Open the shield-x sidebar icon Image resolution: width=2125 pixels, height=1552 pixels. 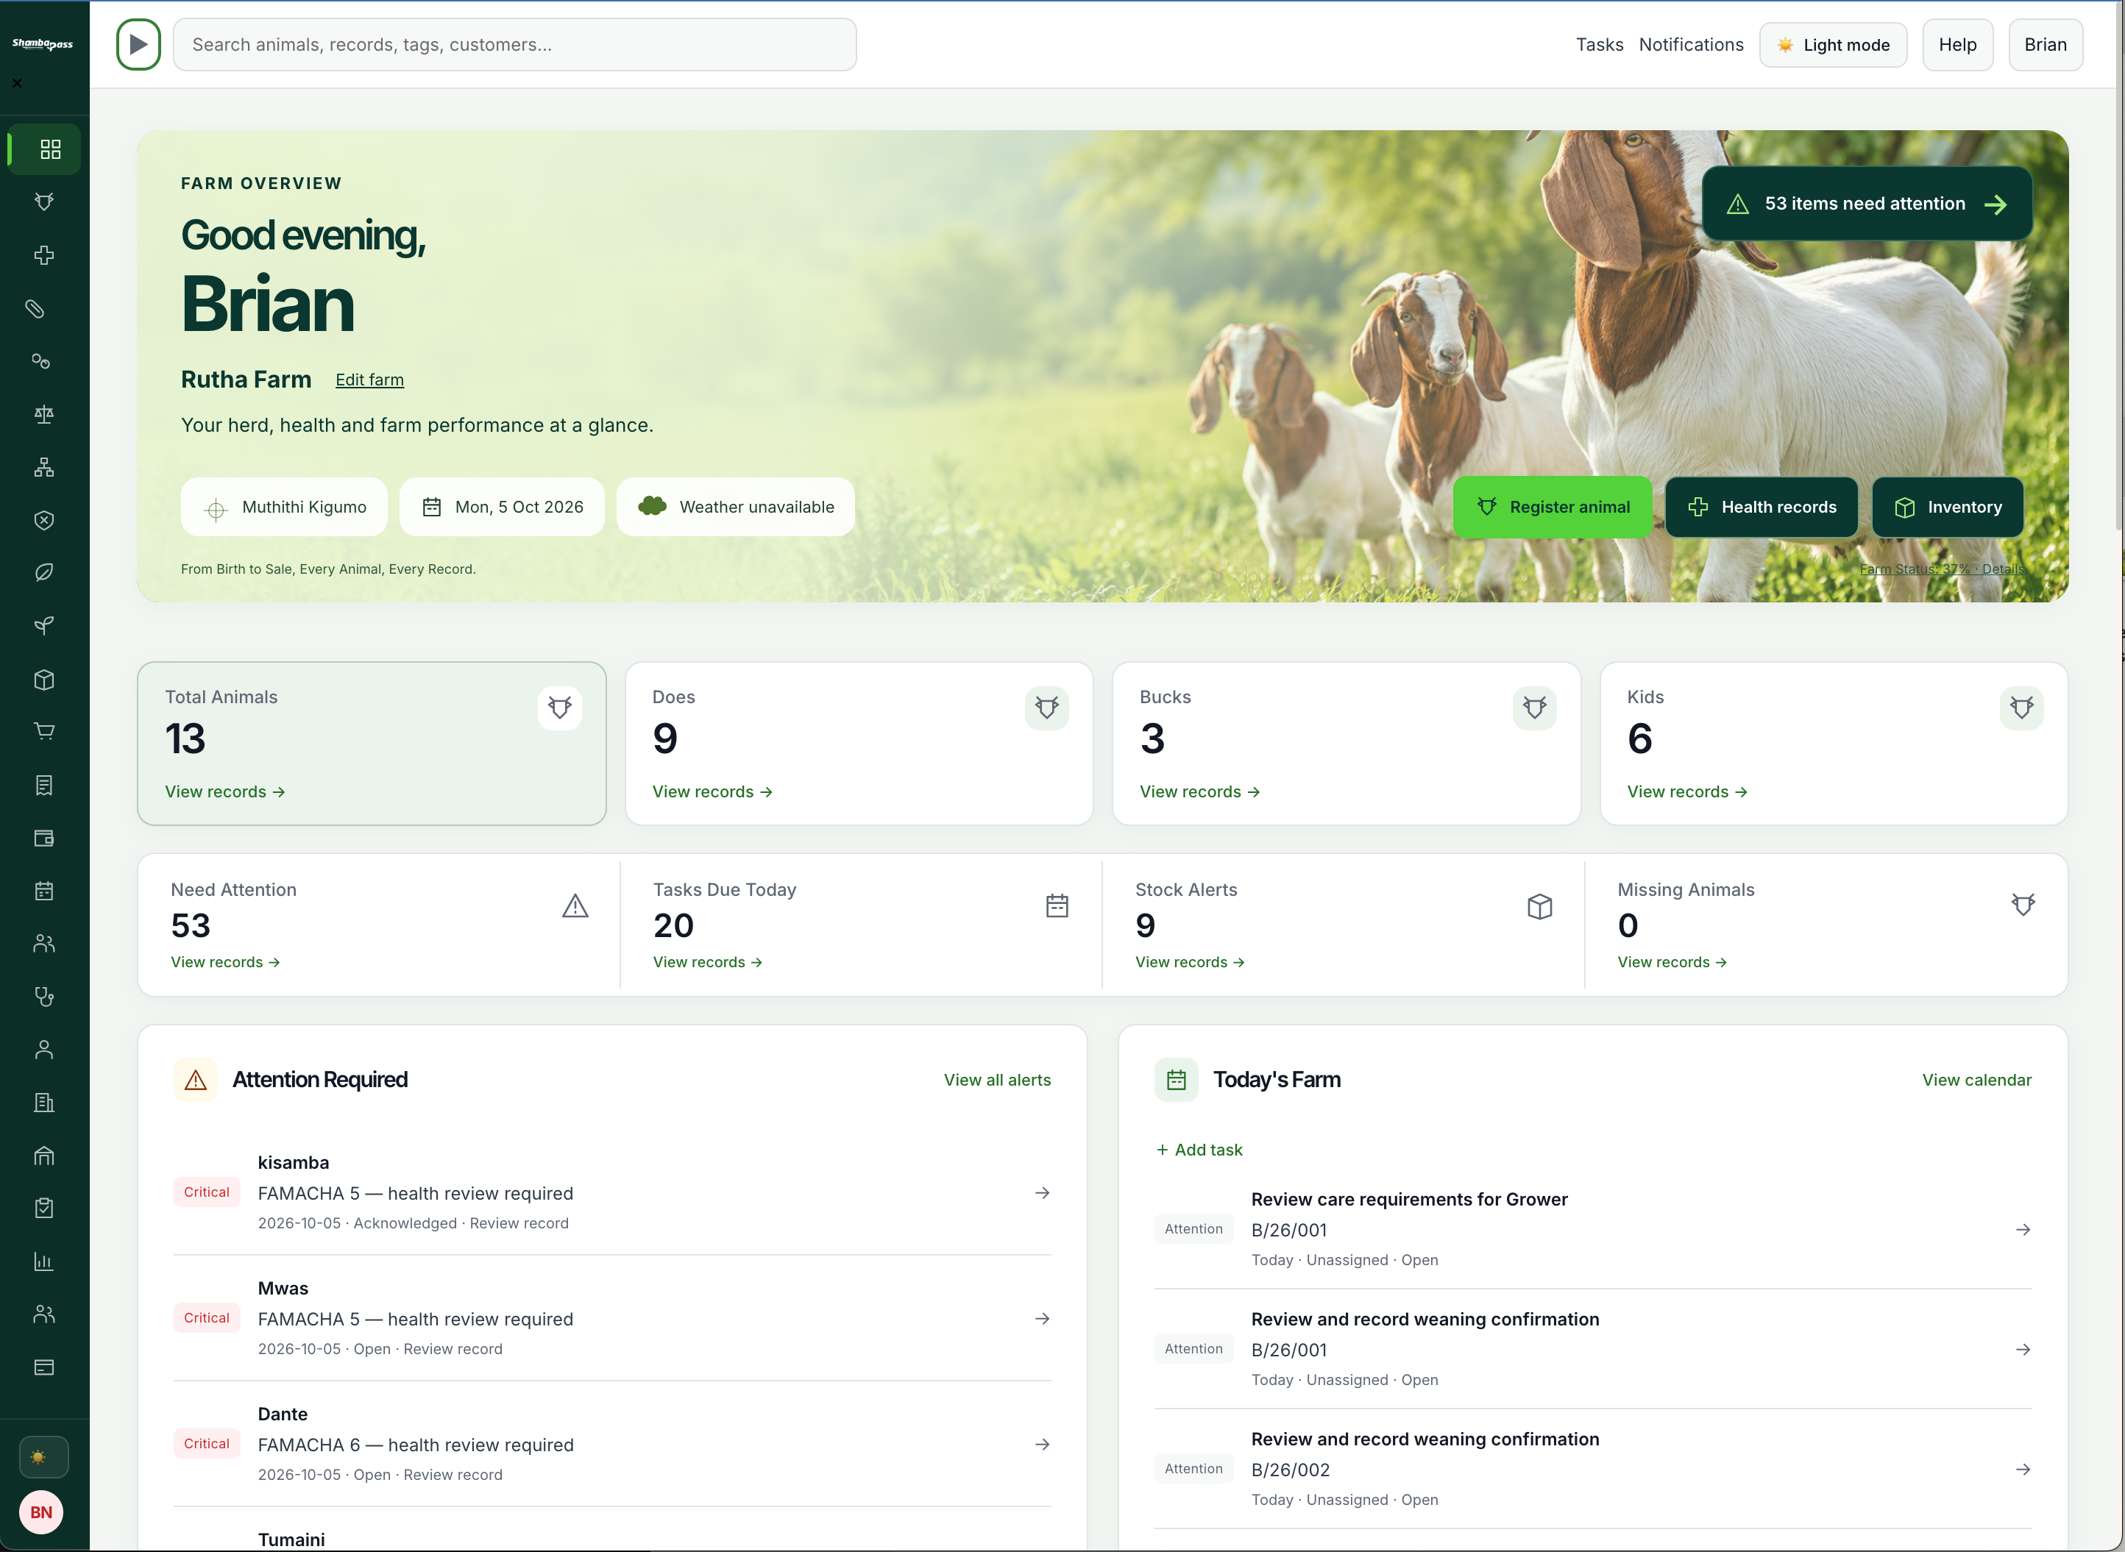click(44, 519)
